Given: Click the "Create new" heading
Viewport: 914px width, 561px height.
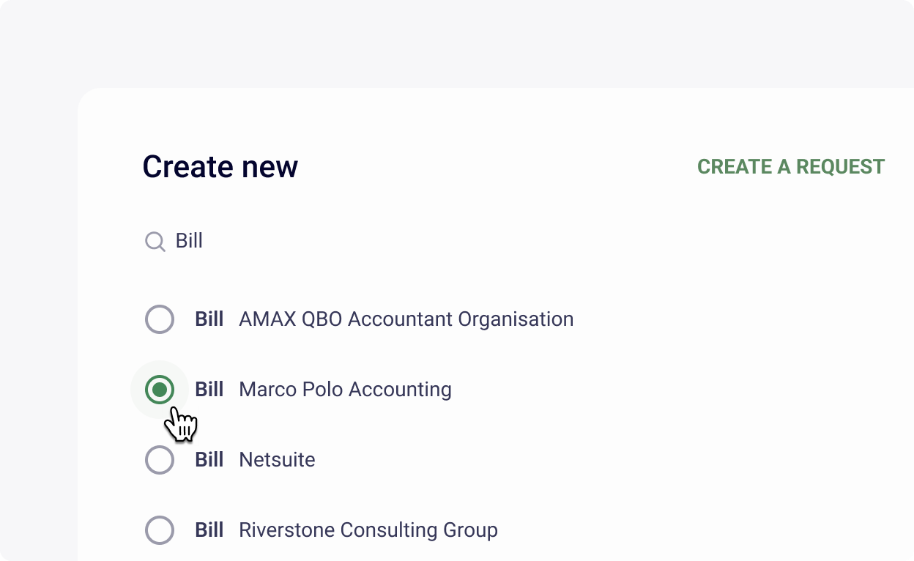Looking at the screenshot, I should [x=220, y=167].
